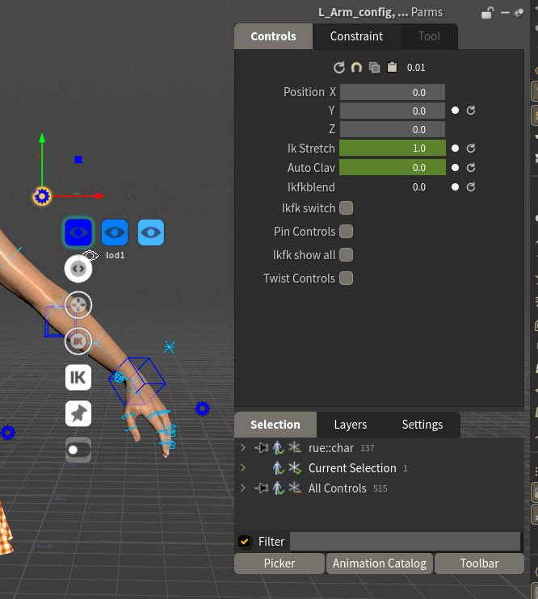This screenshot has width=538, height=599.
Task: Click the white keyframe dot beside Position Y
Action: [x=455, y=111]
